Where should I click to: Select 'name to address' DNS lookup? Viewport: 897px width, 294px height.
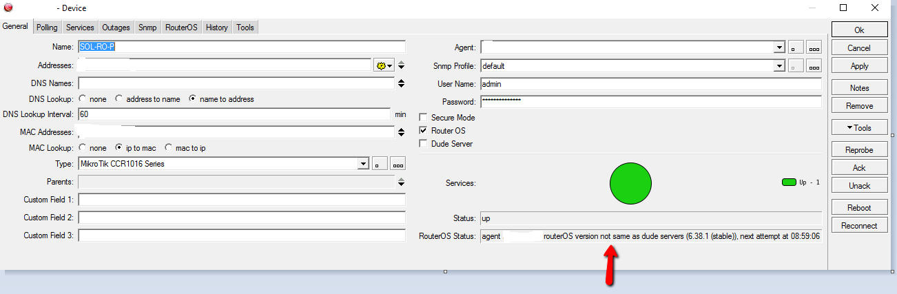(x=192, y=99)
